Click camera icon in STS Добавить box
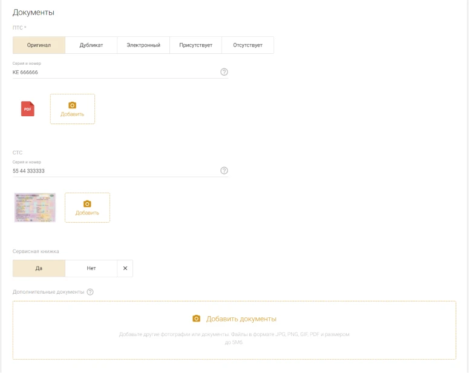This screenshot has width=469, height=373. tap(87, 204)
